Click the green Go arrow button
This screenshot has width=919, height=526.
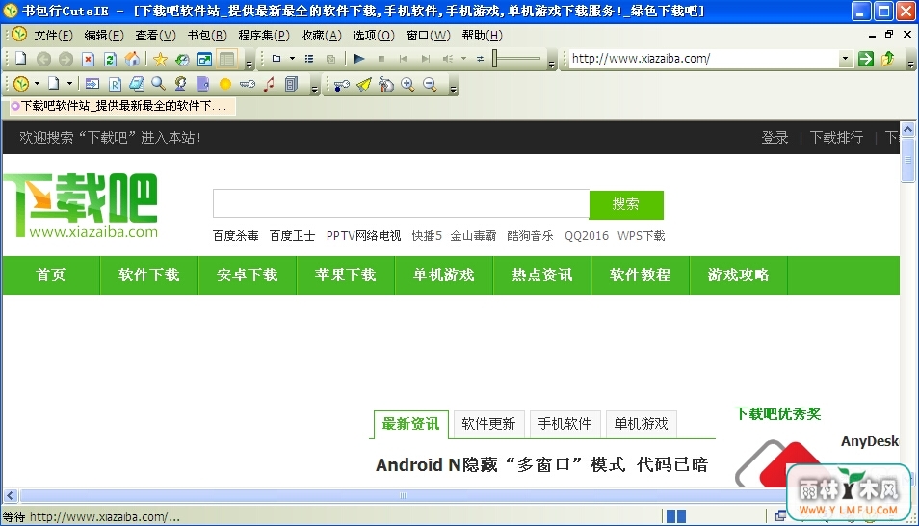click(866, 59)
